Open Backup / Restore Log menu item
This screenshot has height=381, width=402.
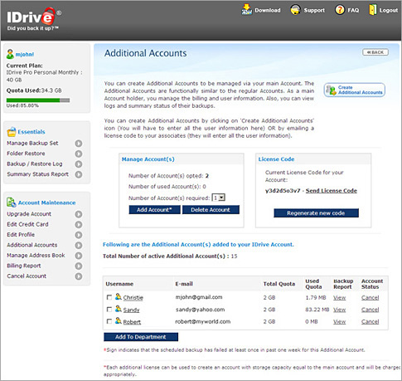point(35,164)
